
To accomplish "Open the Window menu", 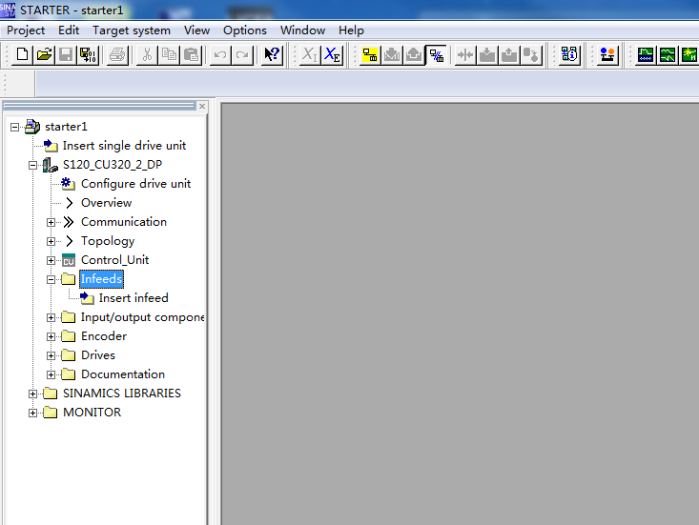I will pyautogui.click(x=302, y=30).
